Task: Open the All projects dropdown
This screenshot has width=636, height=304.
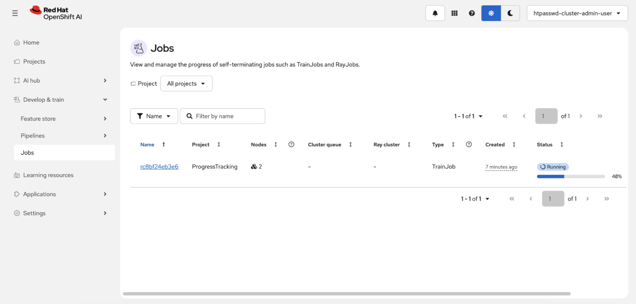Action: click(186, 83)
